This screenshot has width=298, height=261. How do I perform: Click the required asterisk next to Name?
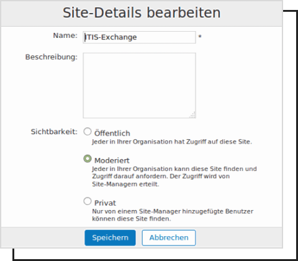(200, 37)
